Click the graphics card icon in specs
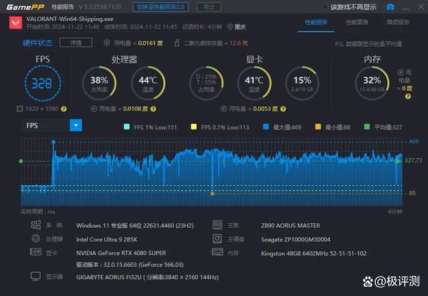This screenshot has height=296, width=428. (x=35, y=252)
